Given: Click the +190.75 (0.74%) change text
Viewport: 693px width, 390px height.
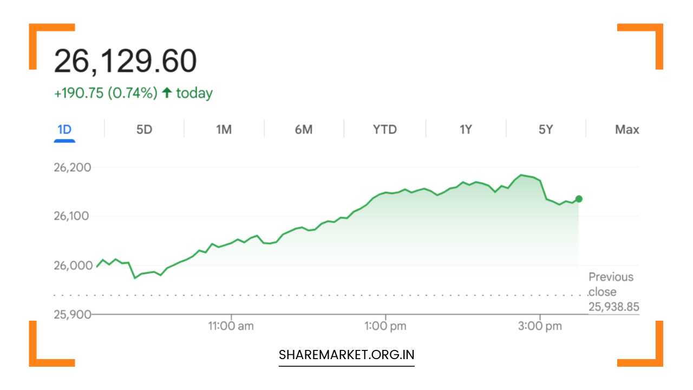Looking at the screenshot, I should (106, 93).
